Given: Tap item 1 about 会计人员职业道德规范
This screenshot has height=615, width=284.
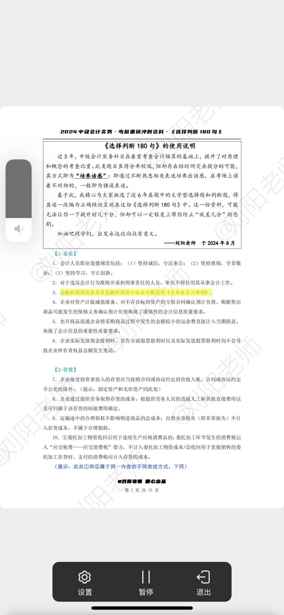Looking at the screenshot, I should pyautogui.click(x=142, y=268).
